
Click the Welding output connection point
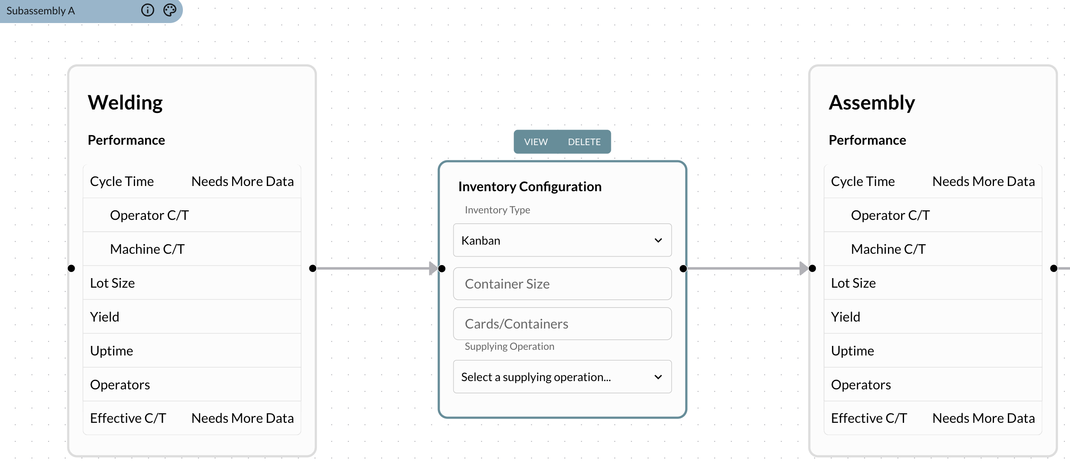coord(312,268)
